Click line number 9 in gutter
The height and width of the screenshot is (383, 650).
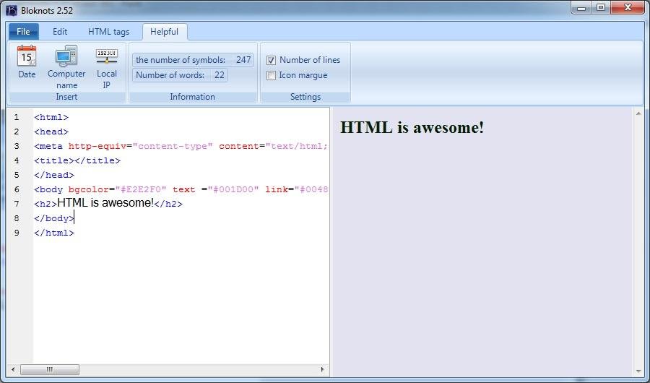click(x=17, y=233)
